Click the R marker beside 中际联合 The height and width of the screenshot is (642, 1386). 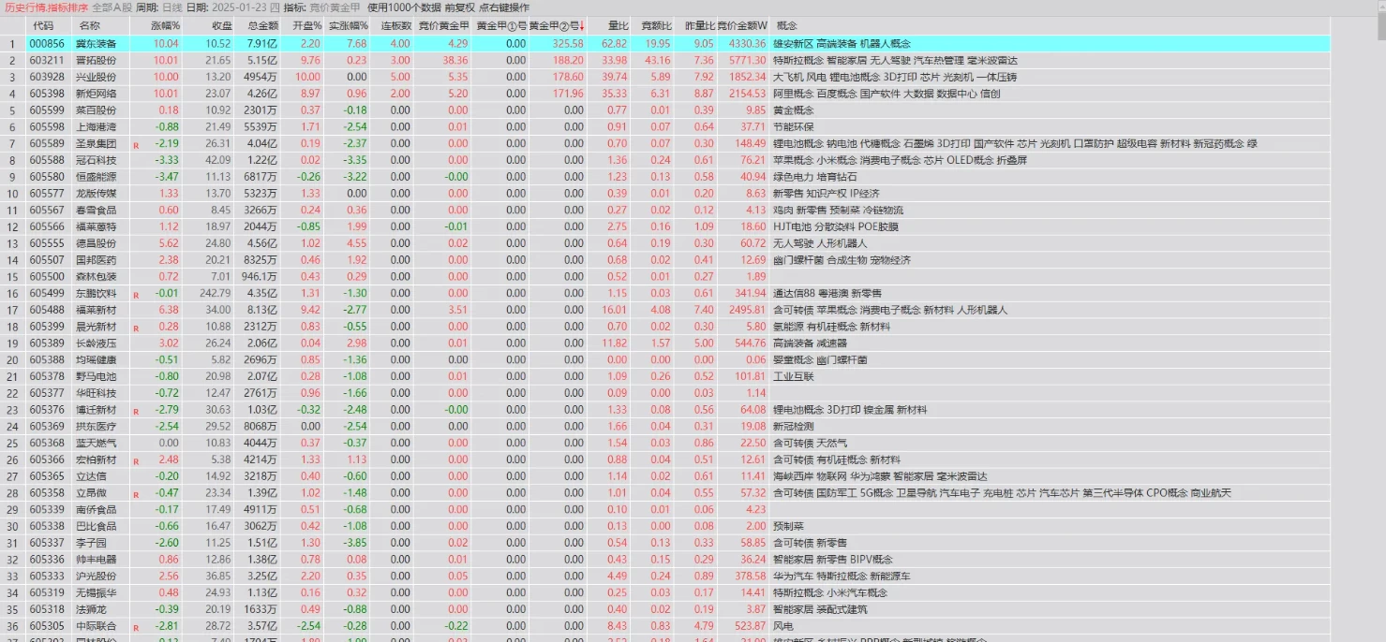point(137,627)
